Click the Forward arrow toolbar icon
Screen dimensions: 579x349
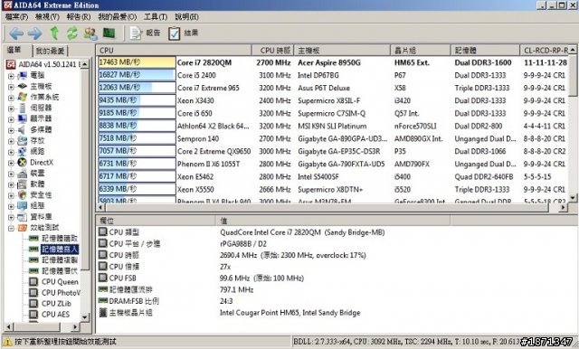click(34, 33)
